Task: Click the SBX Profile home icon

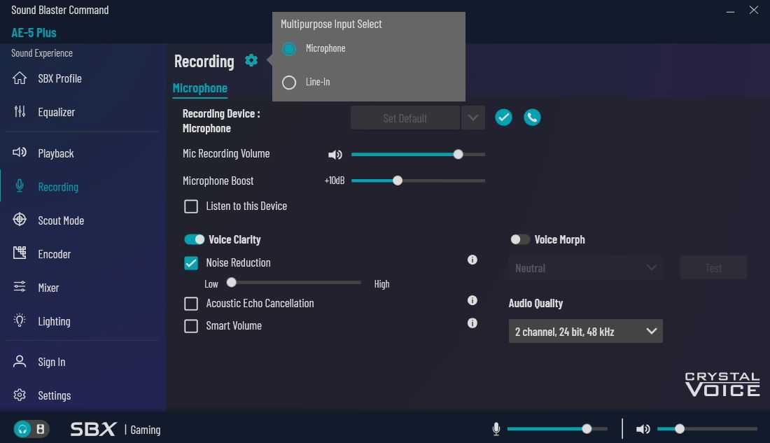Action: [20, 78]
